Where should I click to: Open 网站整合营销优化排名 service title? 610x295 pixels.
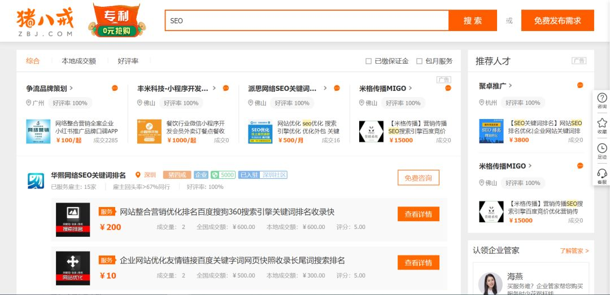(227, 212)
